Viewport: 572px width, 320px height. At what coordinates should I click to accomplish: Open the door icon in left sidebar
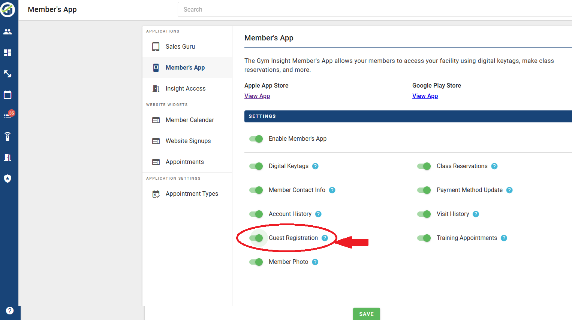(7, 158)
